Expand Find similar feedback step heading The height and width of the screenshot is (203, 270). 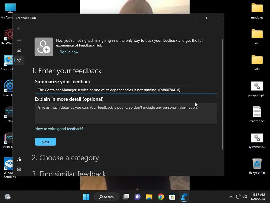coord(69,173)
